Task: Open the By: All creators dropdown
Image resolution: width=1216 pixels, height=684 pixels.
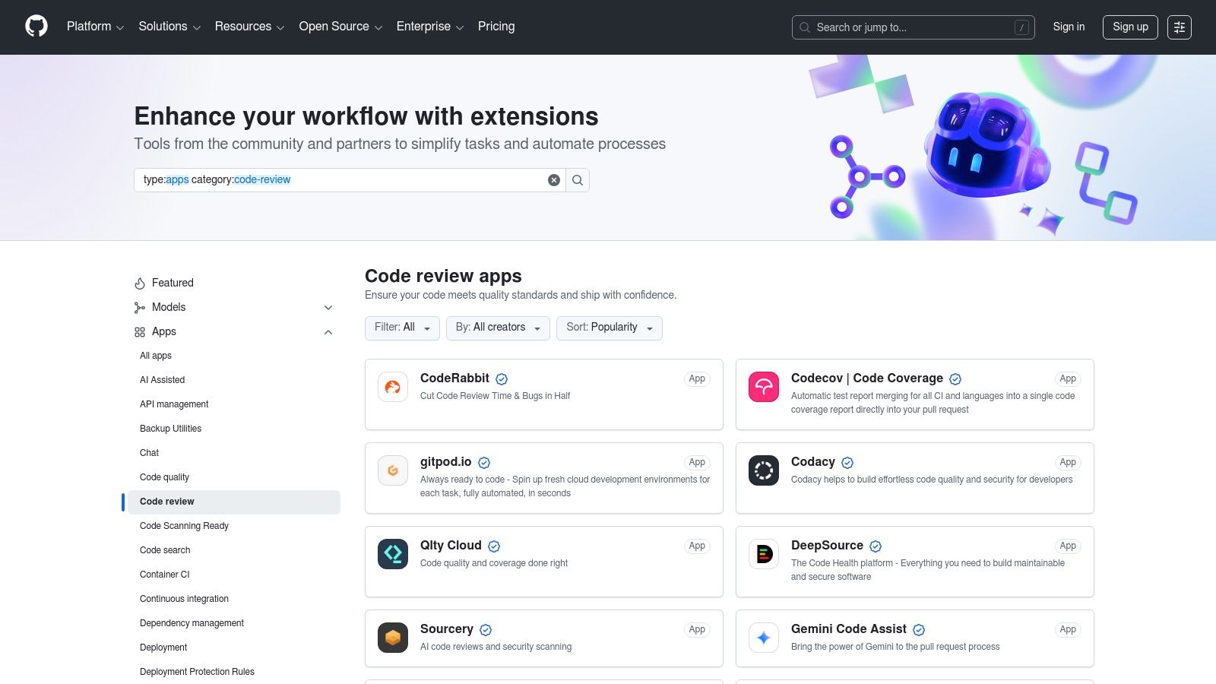Action: click(498, 328)
